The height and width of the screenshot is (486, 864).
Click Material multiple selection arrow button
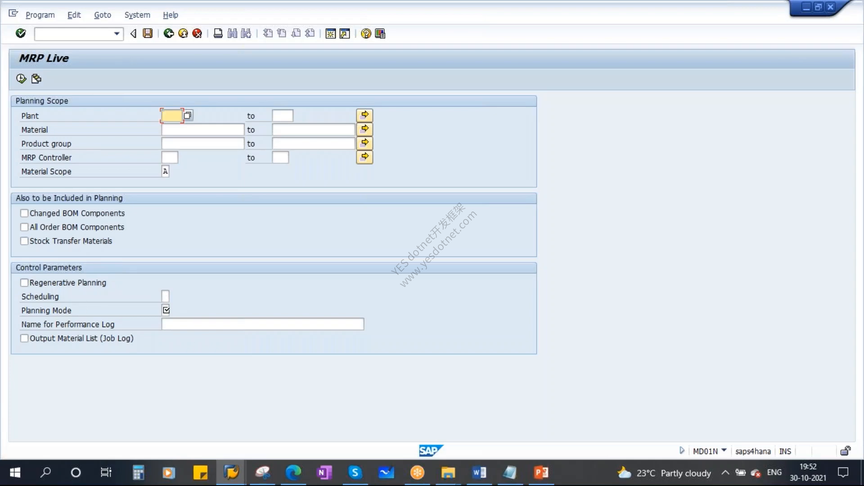click(364, 129)
